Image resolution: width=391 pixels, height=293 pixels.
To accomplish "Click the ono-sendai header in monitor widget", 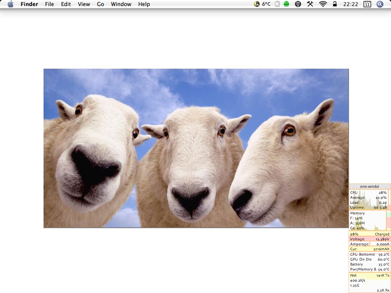I will [x=370, y=186].
